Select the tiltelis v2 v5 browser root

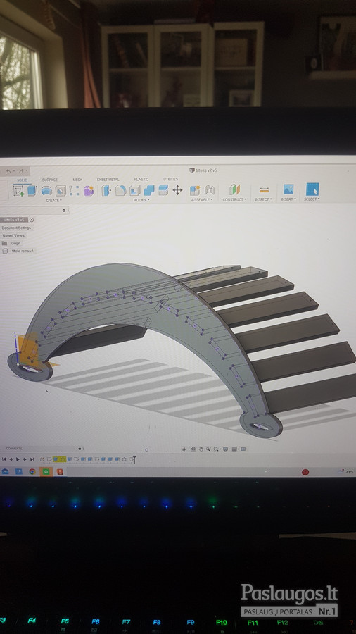click(14, 220)
